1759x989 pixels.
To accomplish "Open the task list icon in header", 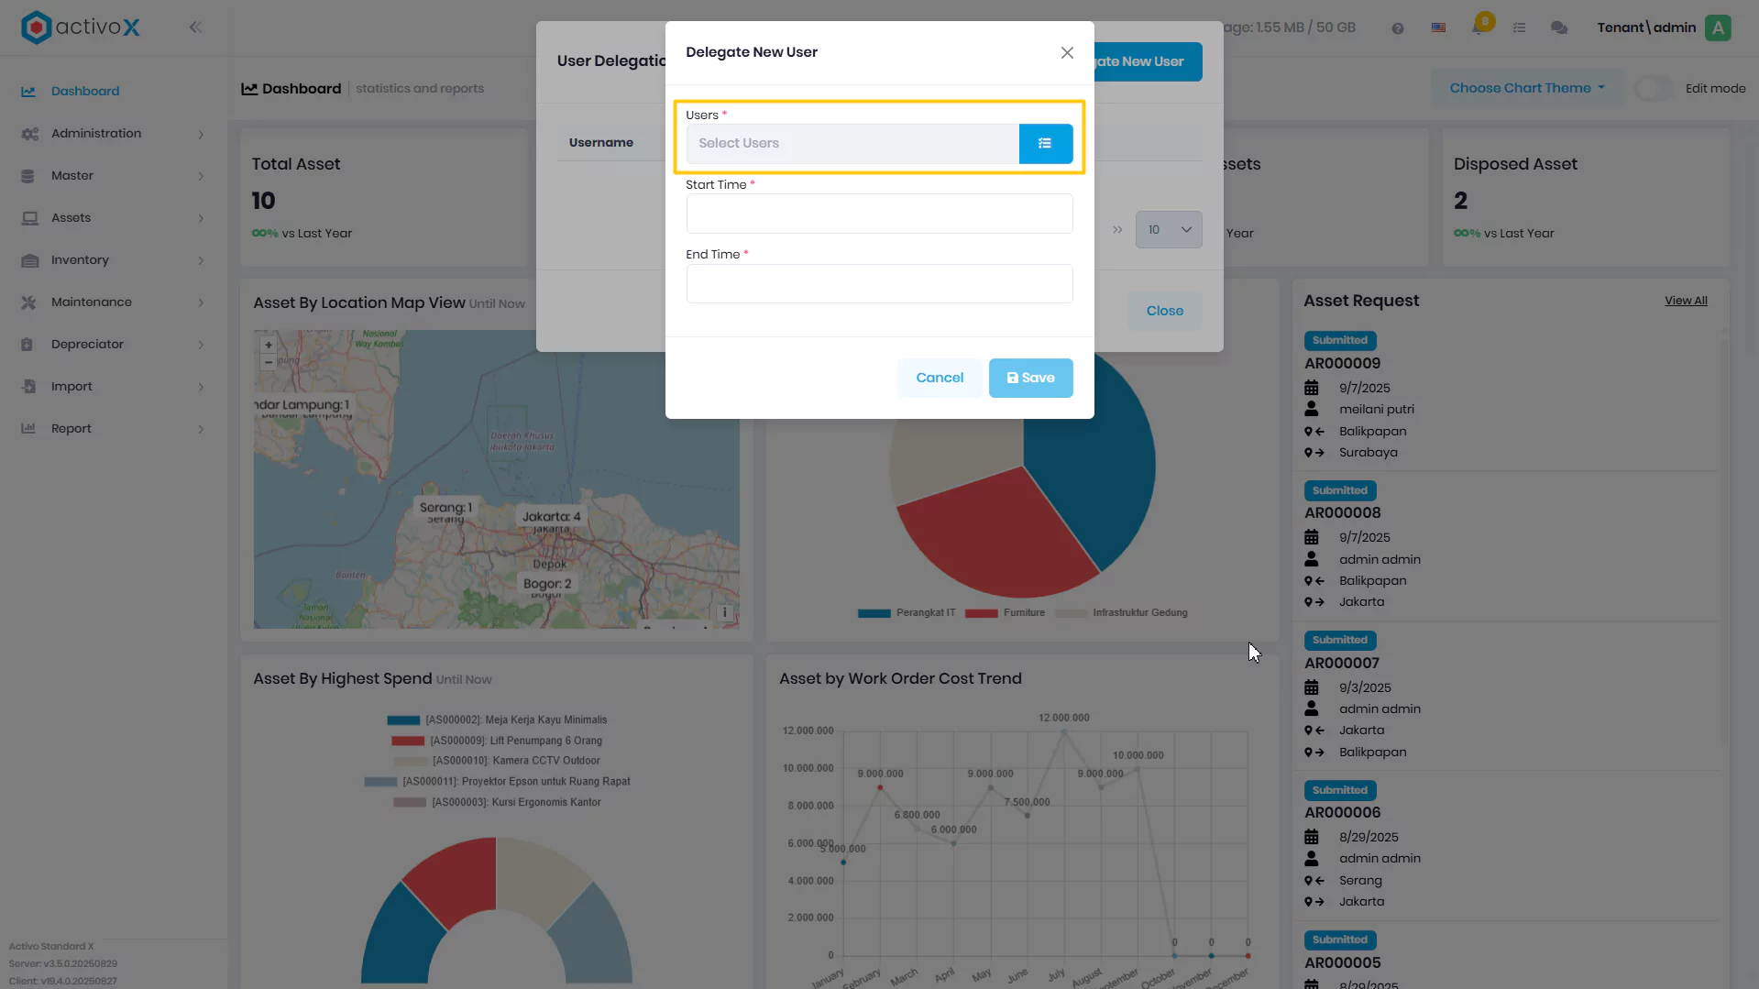I will tap(1519, 27).
